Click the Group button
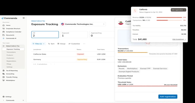Image resolution: width=195 pixels, height=103 pixels. click(x=61, y=44)
